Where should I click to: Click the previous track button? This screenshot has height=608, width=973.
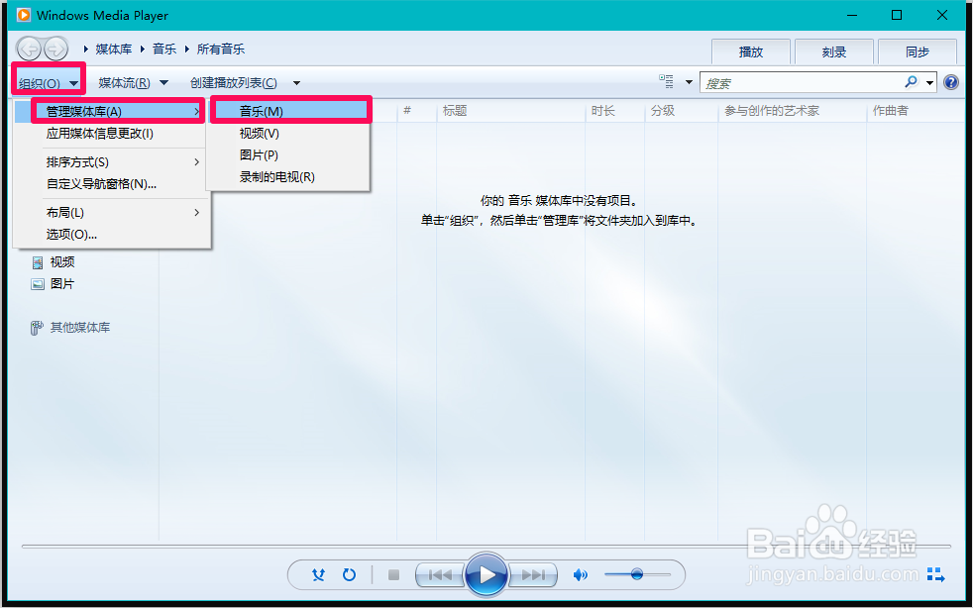(439, 575)
